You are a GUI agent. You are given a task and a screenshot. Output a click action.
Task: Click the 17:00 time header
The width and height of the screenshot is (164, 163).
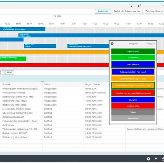(150, 24)
